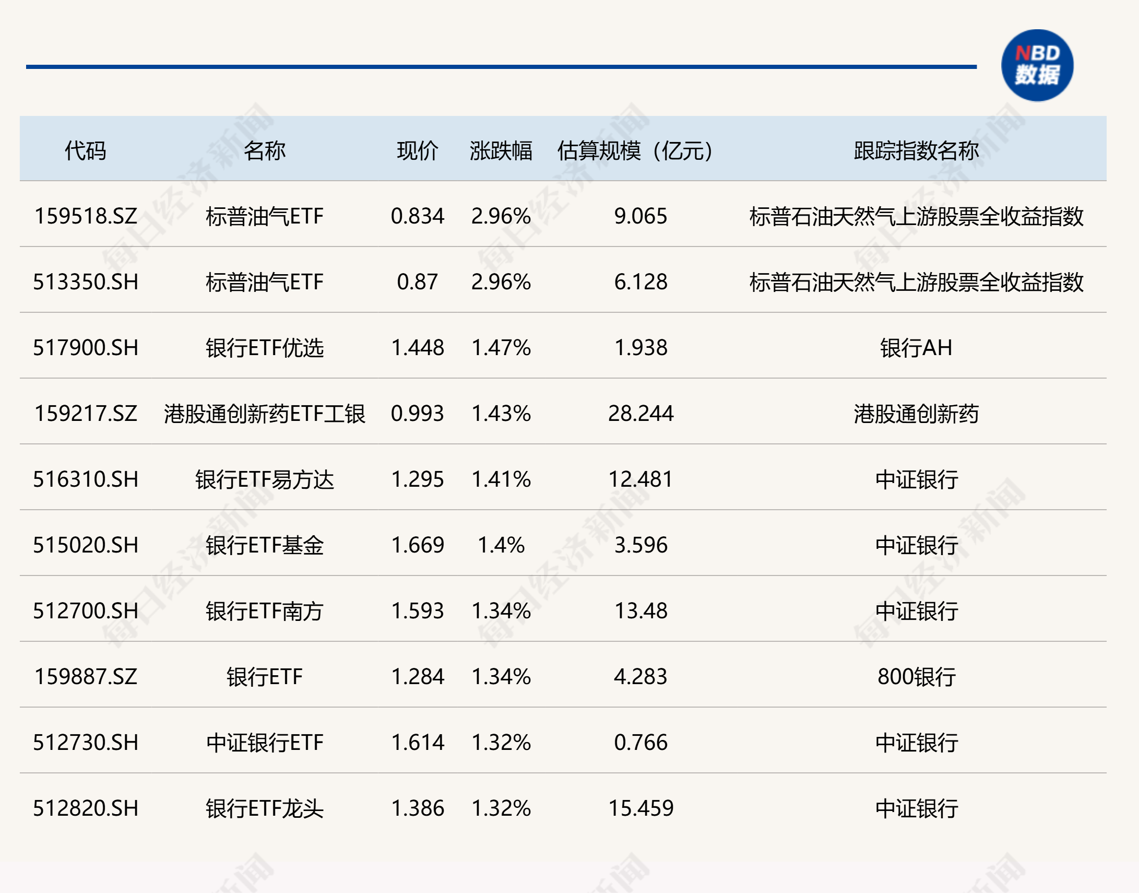
Task: Select index 中证银行 in 515020.SH row
Action: [x=916, y=545]
